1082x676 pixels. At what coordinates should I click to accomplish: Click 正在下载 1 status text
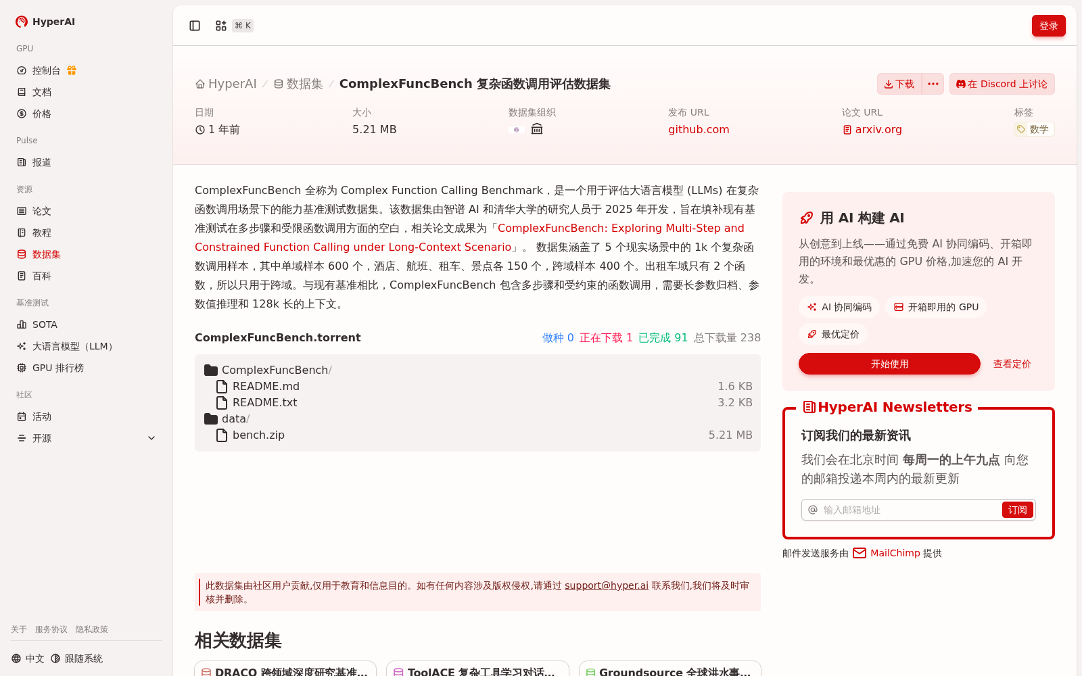(606, 337)
